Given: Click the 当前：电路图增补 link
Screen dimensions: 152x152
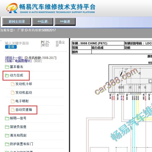Looking at the screenshot, I should 18,61.
